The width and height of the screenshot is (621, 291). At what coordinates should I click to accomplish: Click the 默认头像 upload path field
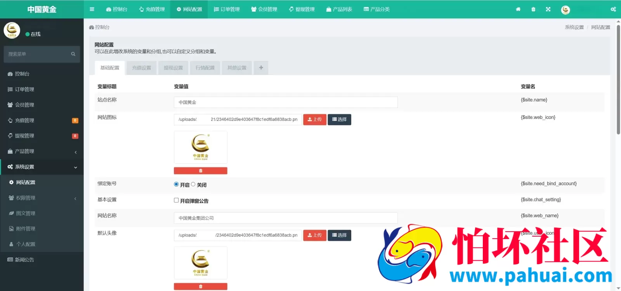(x=238, y=235)
